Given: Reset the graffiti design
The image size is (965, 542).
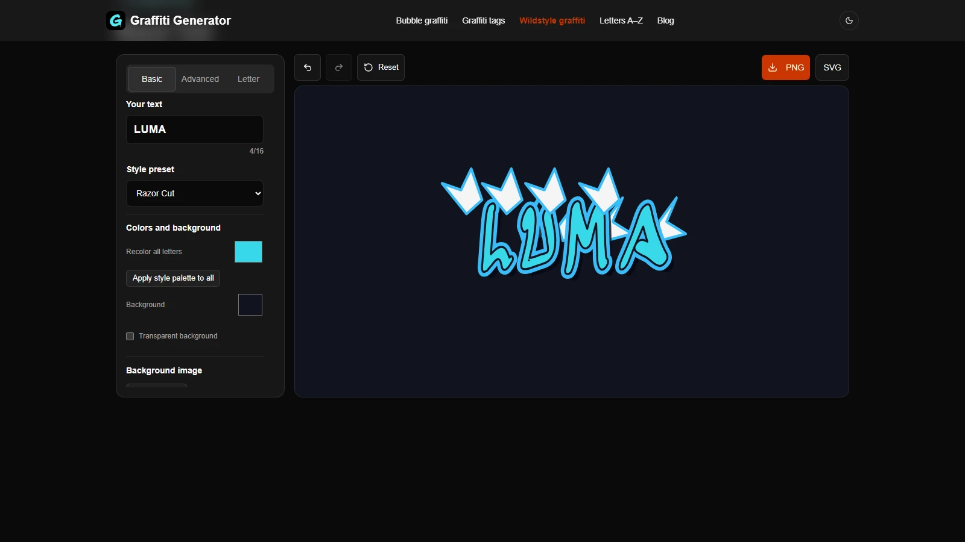Looking at the screenshot, I should 381,67.
